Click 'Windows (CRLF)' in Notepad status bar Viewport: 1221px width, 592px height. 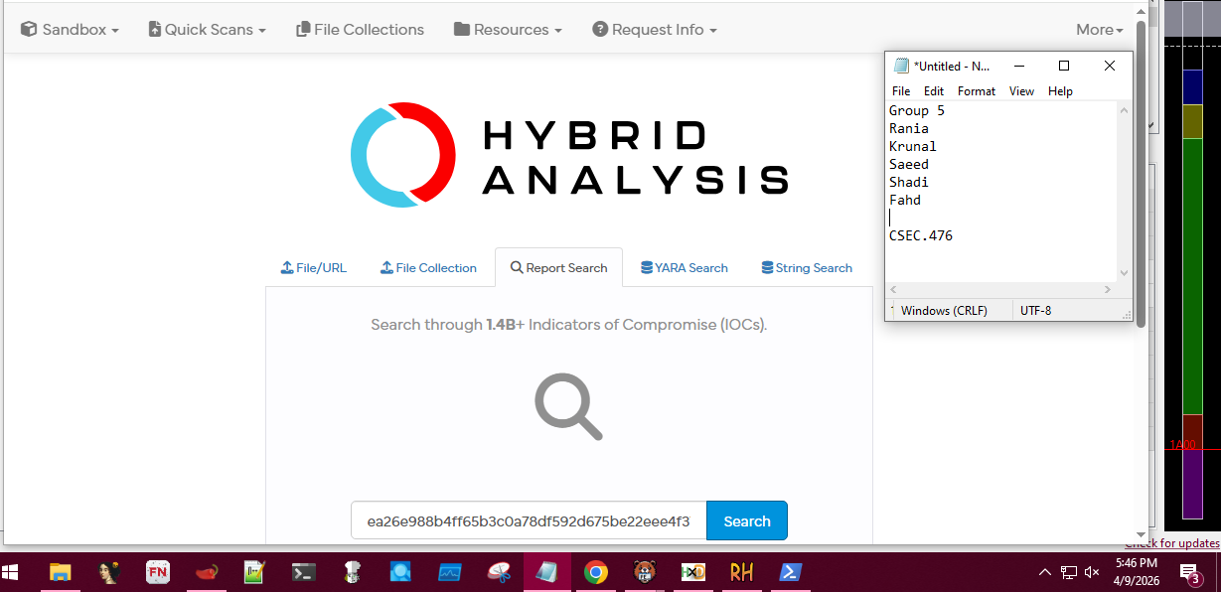[944, 311]
